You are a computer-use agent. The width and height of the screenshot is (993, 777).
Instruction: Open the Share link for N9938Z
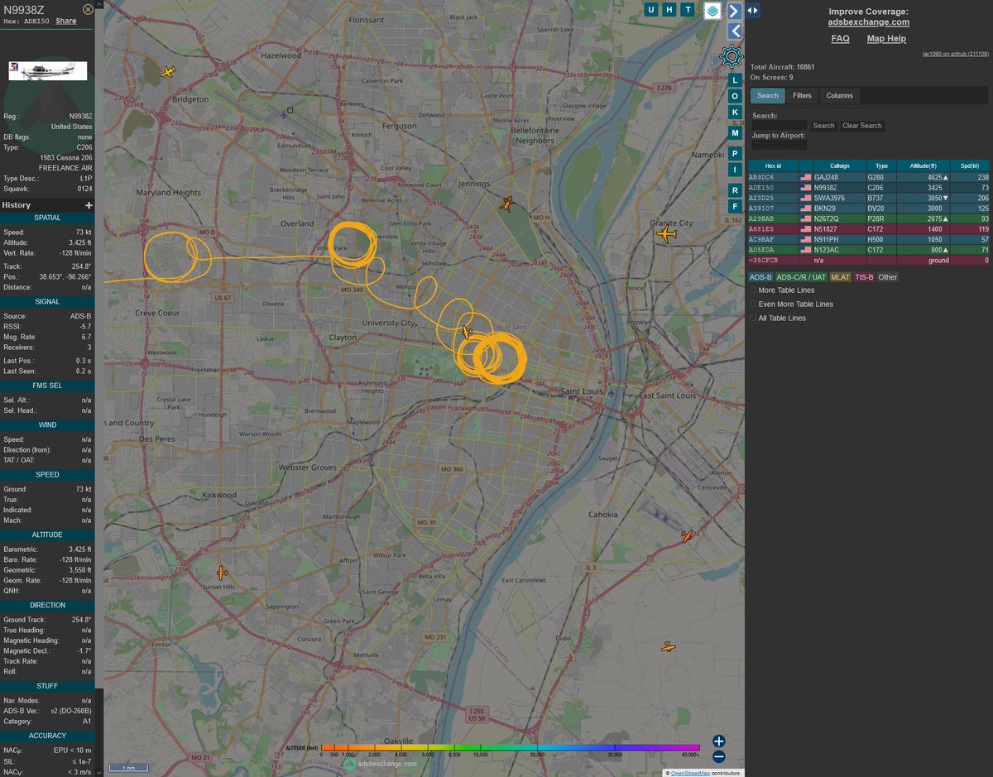tap(66, 22)
